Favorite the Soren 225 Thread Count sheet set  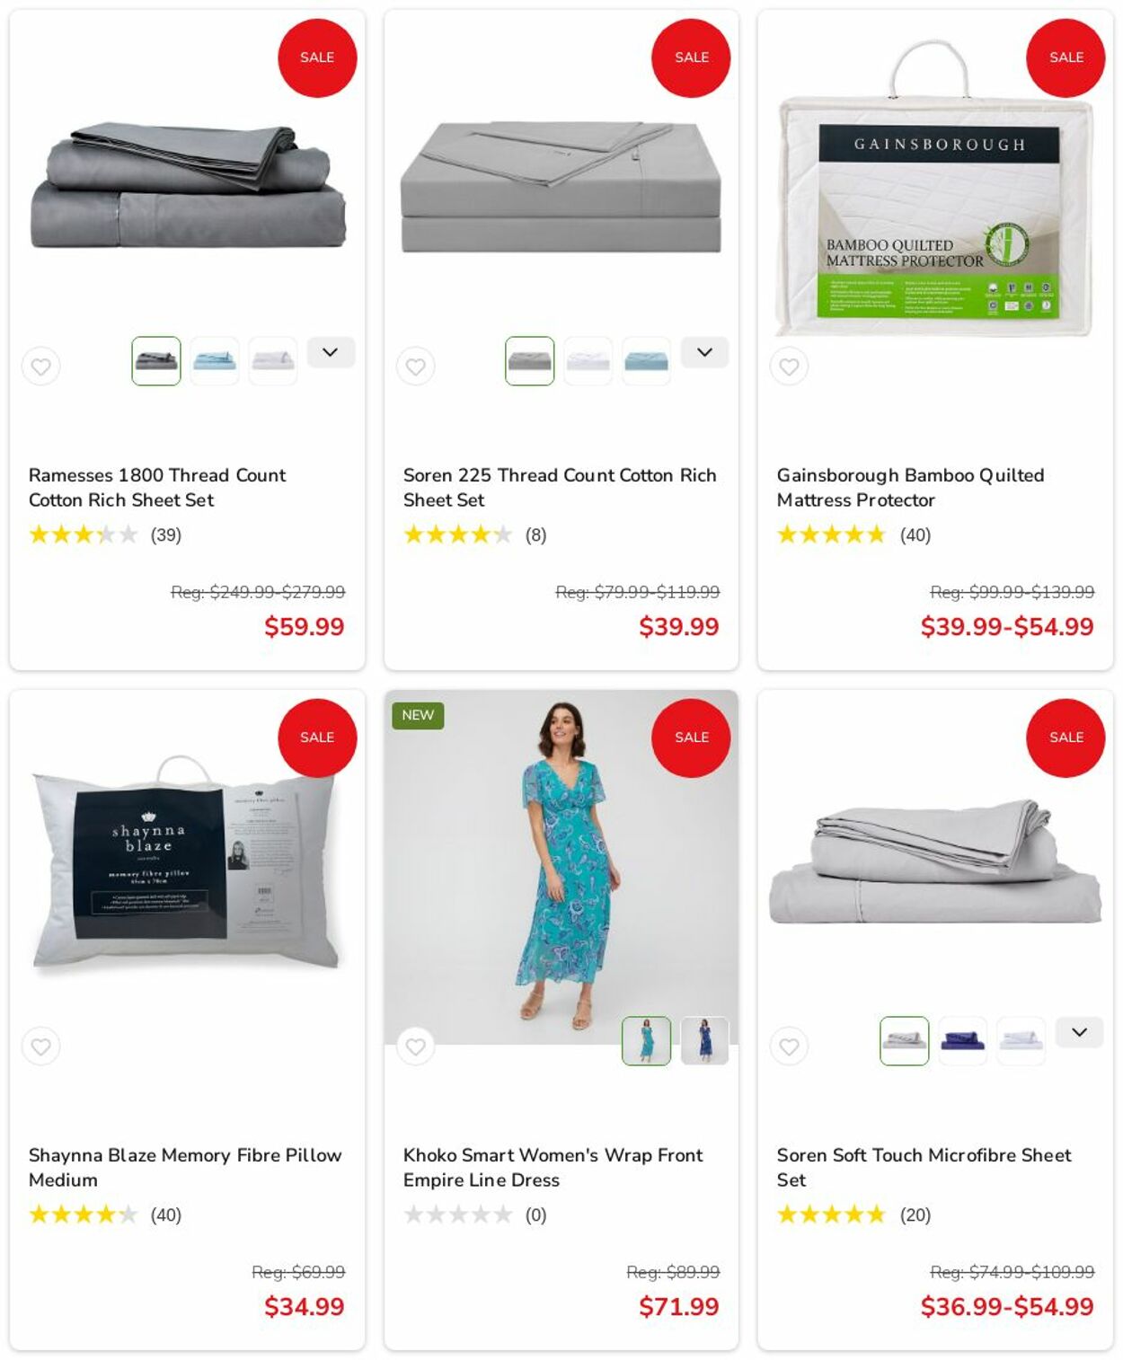pos(415,366)
